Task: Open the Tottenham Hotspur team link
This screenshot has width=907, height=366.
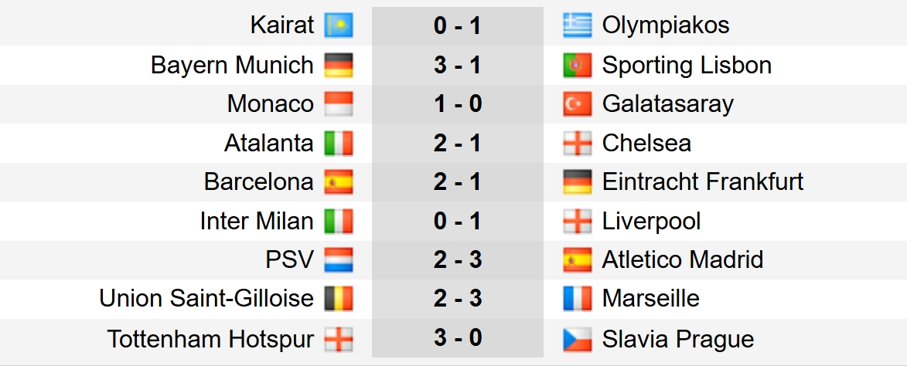Action: click(210, 338)
